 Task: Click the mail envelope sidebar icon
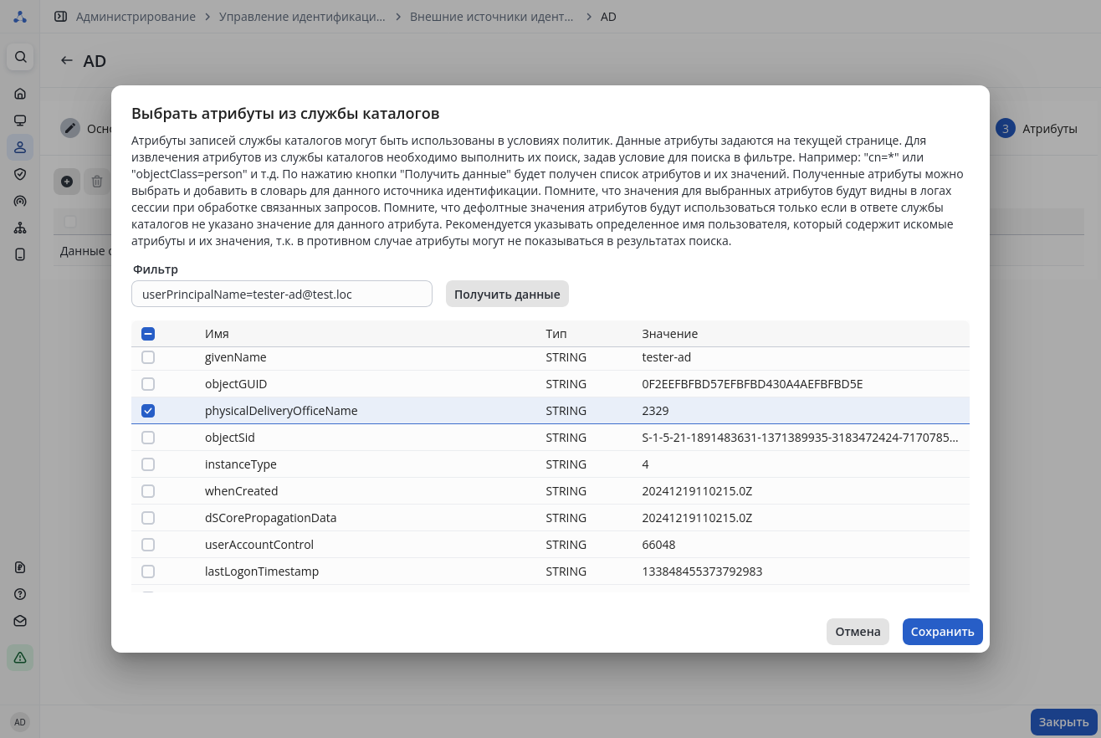(x=20, y=621)
